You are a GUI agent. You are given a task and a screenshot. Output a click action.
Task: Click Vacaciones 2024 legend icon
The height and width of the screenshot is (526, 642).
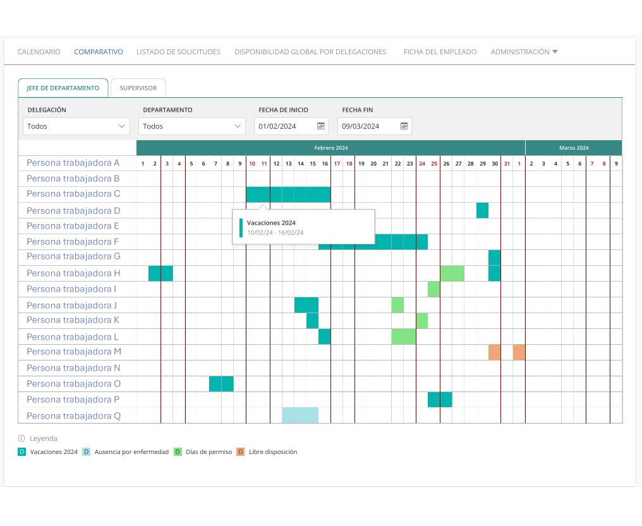point(22,452)
